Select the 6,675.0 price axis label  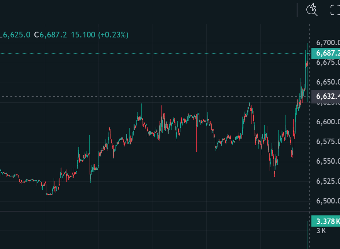[328, 63]
